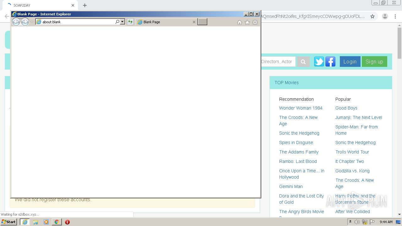
Task: Show hidden system tray icons arrow
Action: (350, 222)
